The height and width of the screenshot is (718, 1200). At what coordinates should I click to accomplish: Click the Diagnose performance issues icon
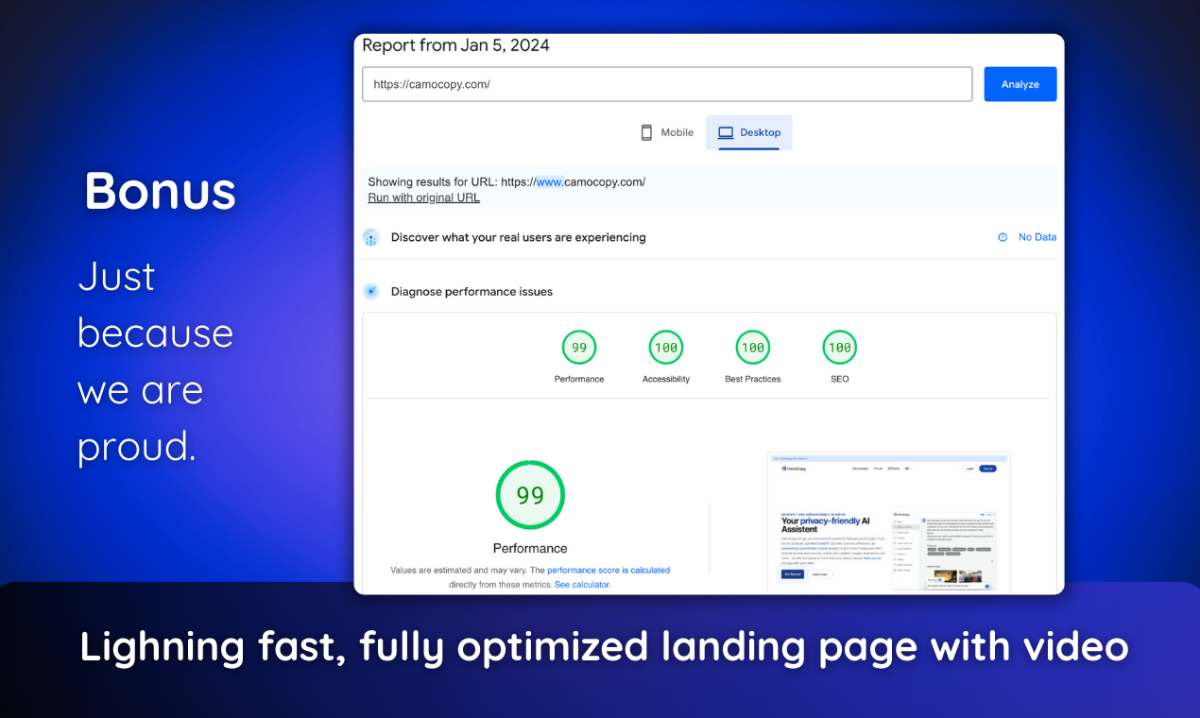coord(370,291)
